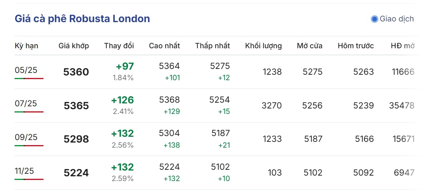
Task: Sort by the Khối lượng column
Action: [x=263, y=46]
